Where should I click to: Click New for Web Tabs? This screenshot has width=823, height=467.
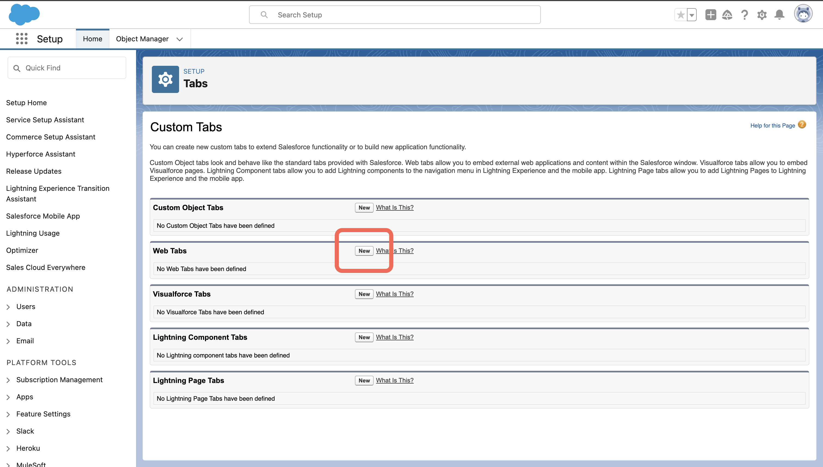point(364,251)
